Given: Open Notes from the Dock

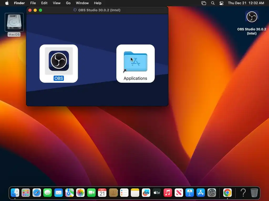Looking at the screenshot, I should click(135, 193).
